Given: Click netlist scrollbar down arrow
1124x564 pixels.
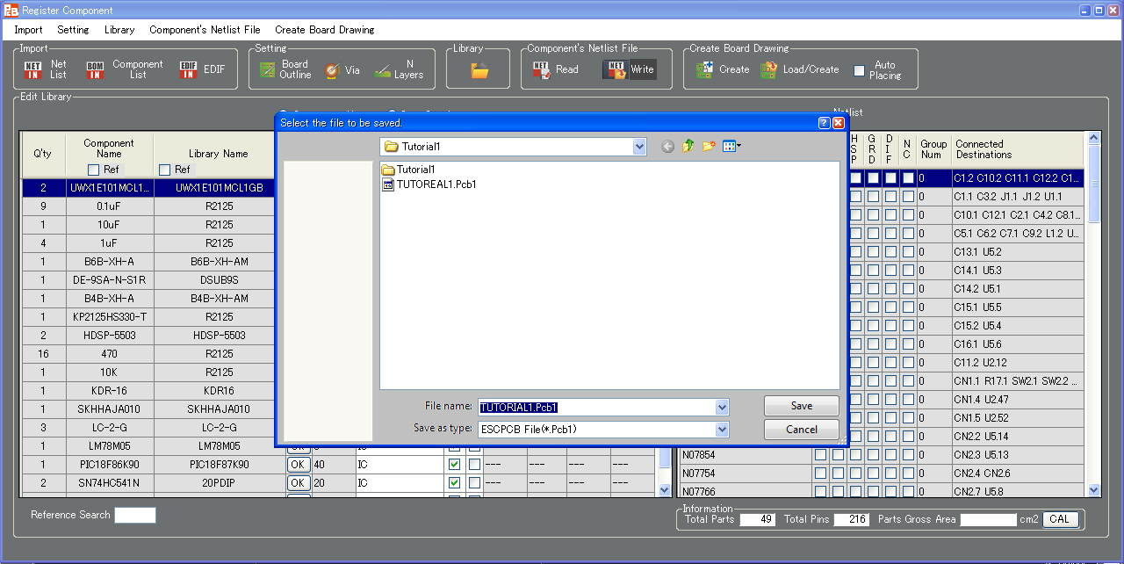Looking at the screenshot, I should (x=1093, y=490).
